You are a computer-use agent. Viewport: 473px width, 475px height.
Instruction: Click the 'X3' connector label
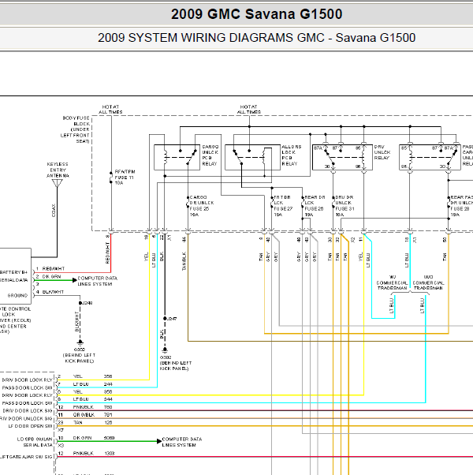click(61, 445)
